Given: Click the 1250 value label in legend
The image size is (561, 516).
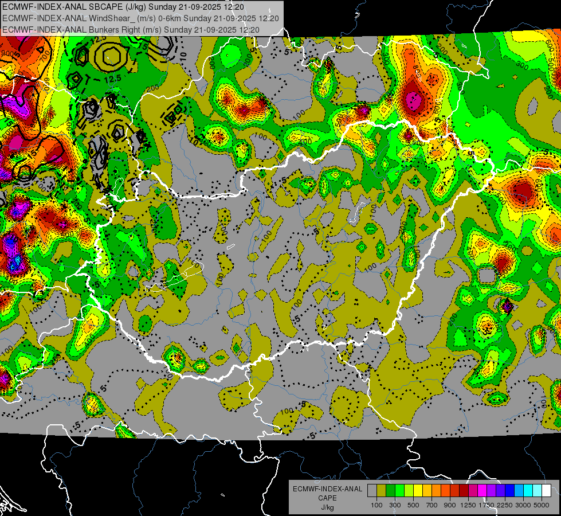Looking at the screenshot, I should point(468,505).
